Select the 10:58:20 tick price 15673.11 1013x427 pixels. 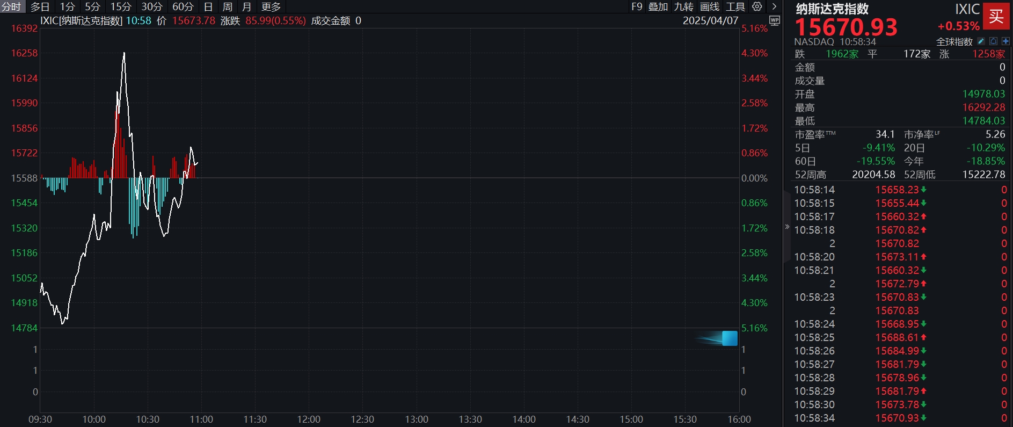click(x=897, y=257)
